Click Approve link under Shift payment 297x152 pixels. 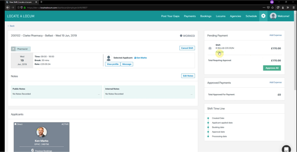click(219, 52)
